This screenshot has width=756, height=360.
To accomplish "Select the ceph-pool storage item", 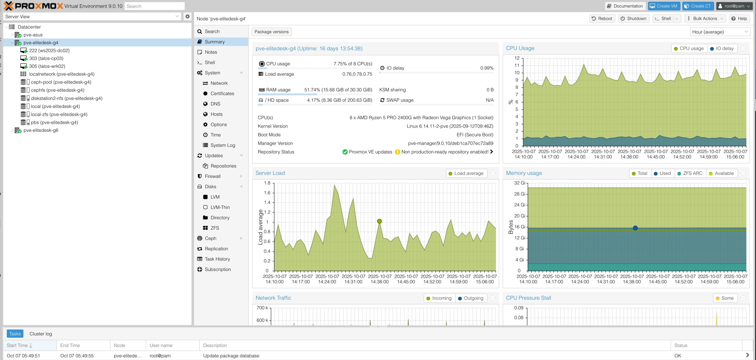I will point(61,82).
